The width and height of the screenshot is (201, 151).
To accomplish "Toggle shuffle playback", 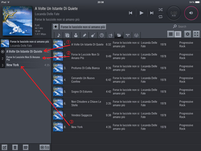I will (x=161, y=9).
